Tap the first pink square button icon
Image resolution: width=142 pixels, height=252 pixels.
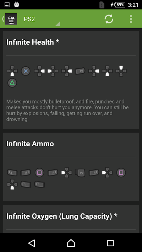[x=39, y=173]
